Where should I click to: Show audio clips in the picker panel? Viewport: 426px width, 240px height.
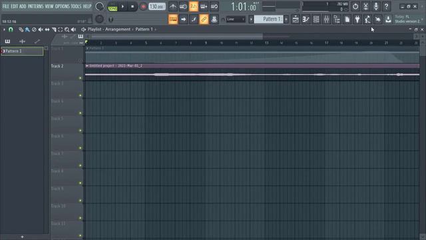[x=22, y=41]
